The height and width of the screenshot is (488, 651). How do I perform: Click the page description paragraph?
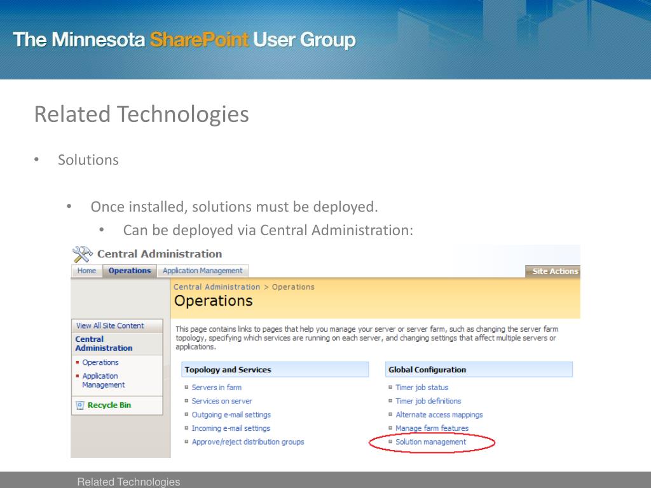tap(367, 338)
